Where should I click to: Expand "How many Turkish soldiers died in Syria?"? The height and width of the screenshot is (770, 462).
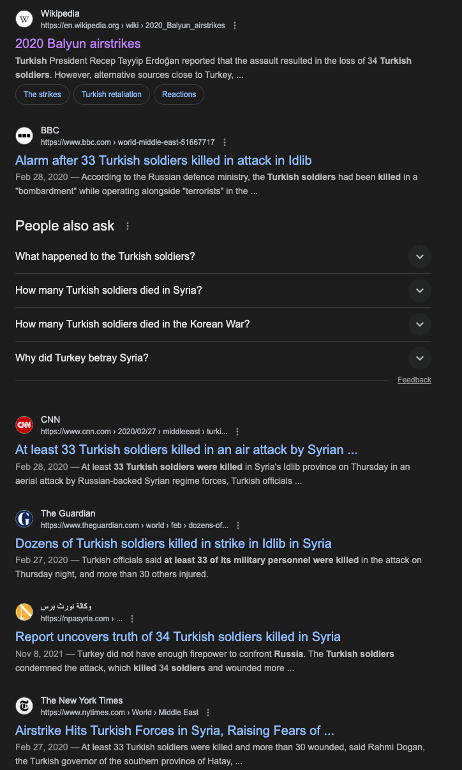pos(419,291)
